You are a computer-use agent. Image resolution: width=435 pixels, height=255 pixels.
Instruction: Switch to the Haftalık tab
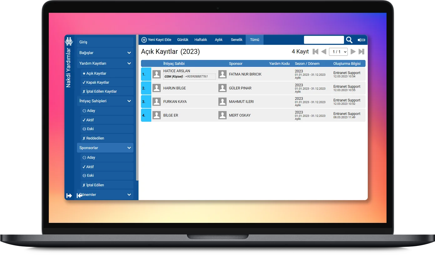(x=201, y=40)
